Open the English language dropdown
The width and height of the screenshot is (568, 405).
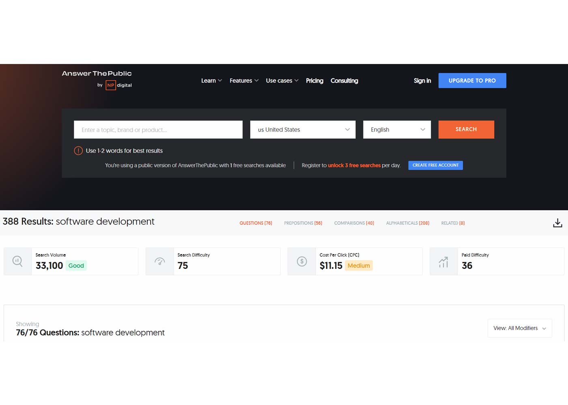397,130
